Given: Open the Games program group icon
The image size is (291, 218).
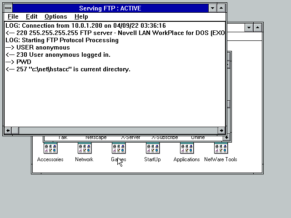Looking at the screenshot, I should coord(119,149).
